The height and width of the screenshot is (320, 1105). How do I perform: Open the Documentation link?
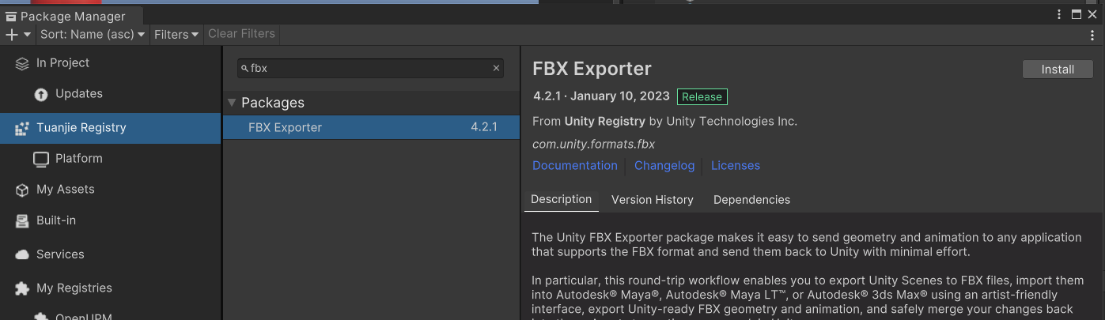(x=575, y=166)
